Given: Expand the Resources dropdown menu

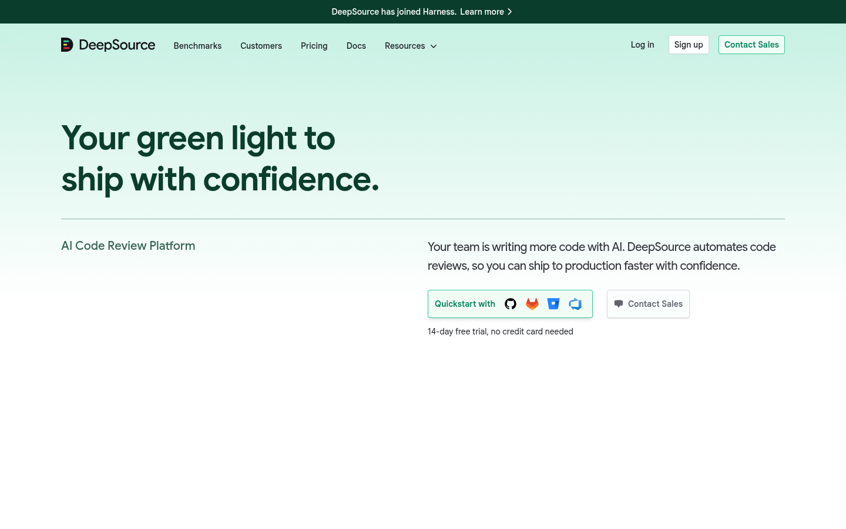Looking at the screenshot, I should coord(411,46).
